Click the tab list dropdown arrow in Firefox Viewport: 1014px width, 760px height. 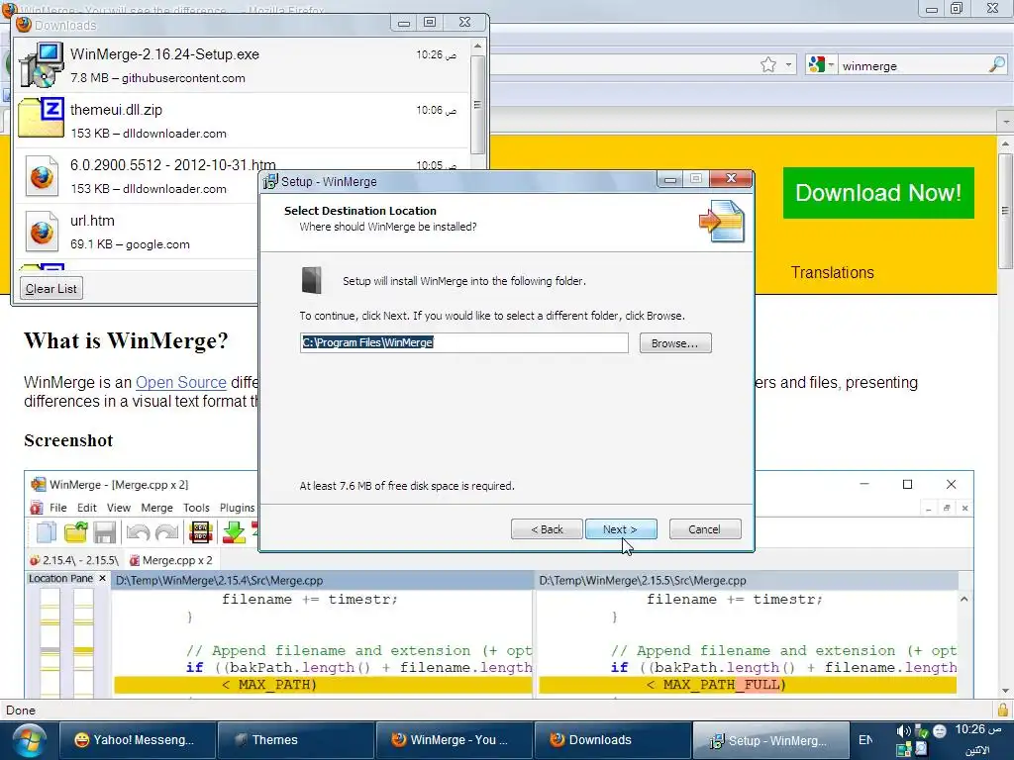pyautogui.click(x=1005, y=122)
